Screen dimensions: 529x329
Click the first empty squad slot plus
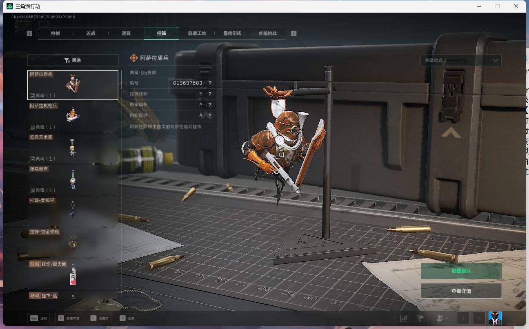click(463, 318)
